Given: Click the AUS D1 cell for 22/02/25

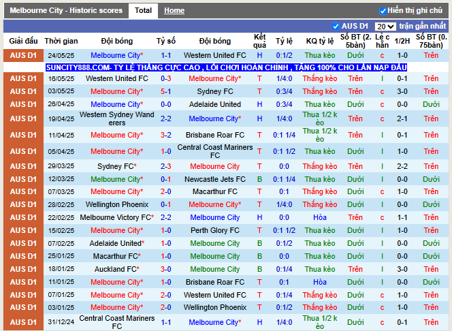Looking at the screenshot, I should [23, 217].
